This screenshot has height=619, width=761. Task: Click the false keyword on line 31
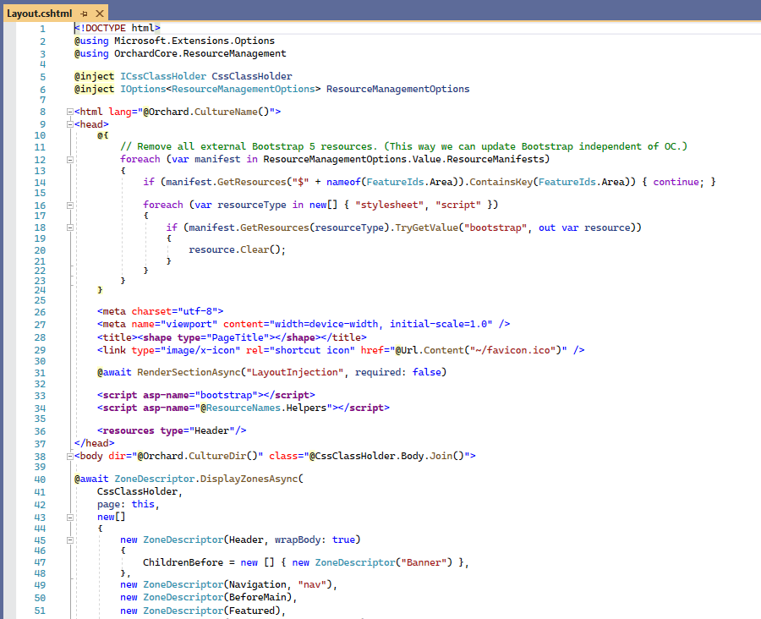[427, 372]
